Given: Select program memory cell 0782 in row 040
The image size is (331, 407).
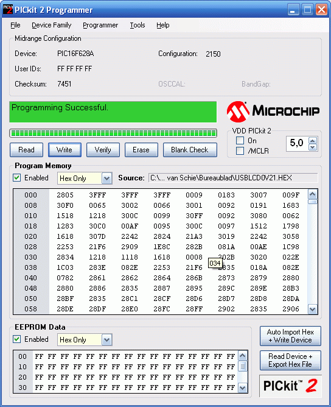Looking at the screenshot, I should point(65,278).
